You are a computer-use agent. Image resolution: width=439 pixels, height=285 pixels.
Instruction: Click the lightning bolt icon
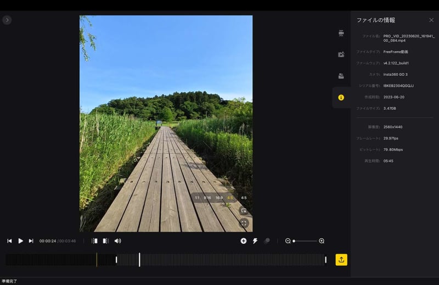coord(255,241)
